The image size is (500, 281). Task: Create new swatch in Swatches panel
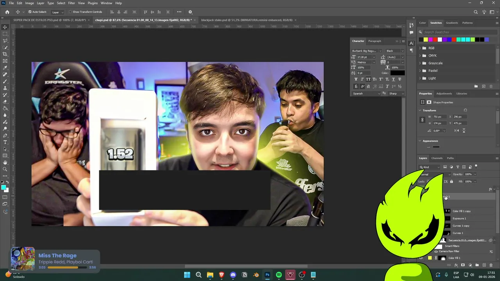tap(484, 86)
